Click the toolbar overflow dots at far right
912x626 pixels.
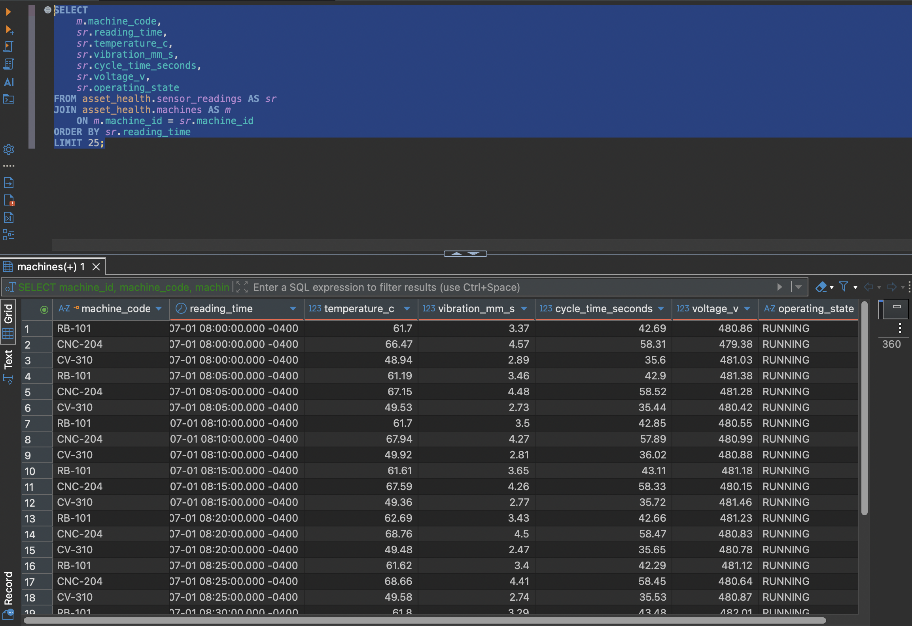point(909,287)
